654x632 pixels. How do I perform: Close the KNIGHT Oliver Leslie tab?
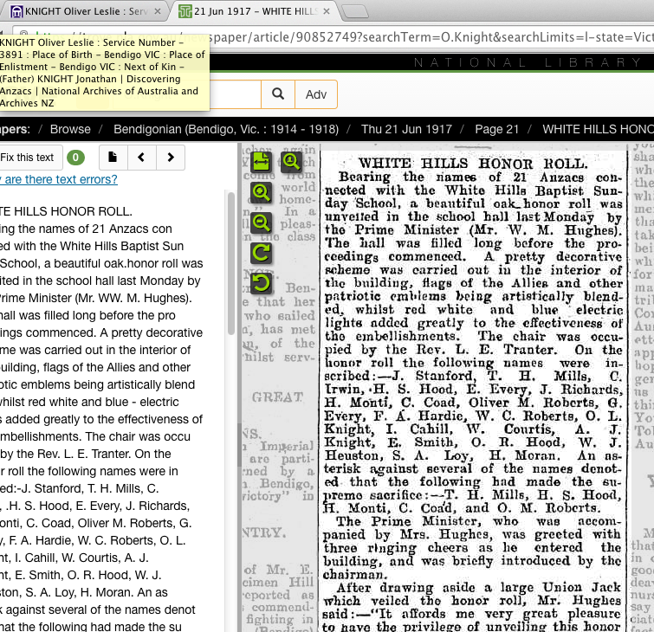click(x=158, y=11)
